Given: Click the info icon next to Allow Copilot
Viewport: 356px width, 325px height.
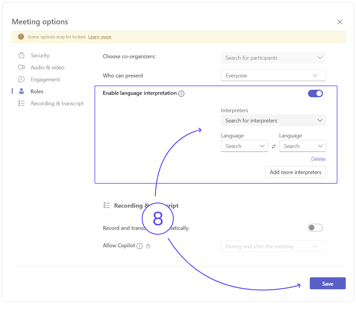Looking at the screenshot, I should click(x=140, y=246).
